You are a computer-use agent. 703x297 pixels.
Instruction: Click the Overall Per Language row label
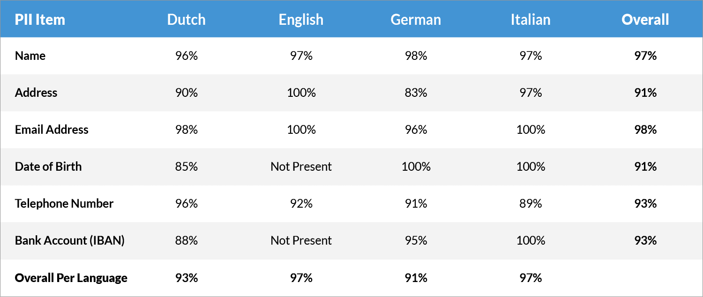71,278
